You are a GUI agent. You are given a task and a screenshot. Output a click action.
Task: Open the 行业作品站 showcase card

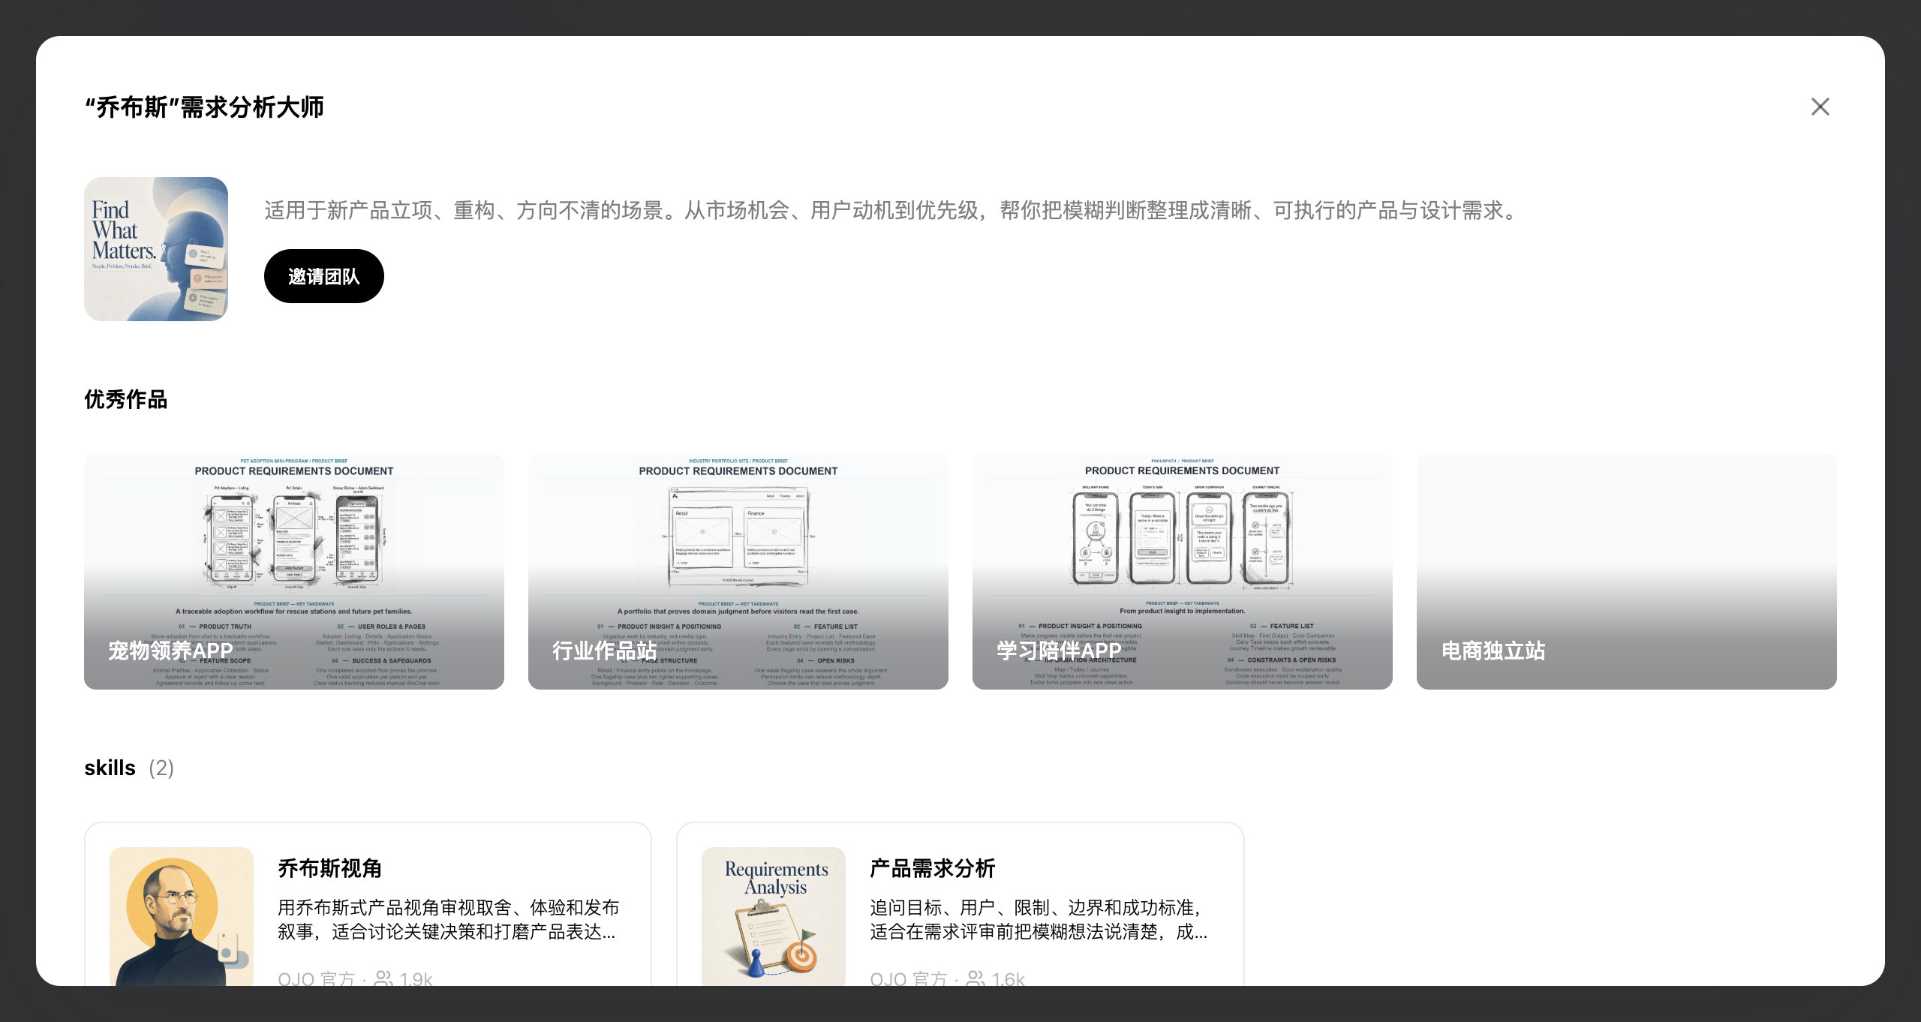click(738, 571)
